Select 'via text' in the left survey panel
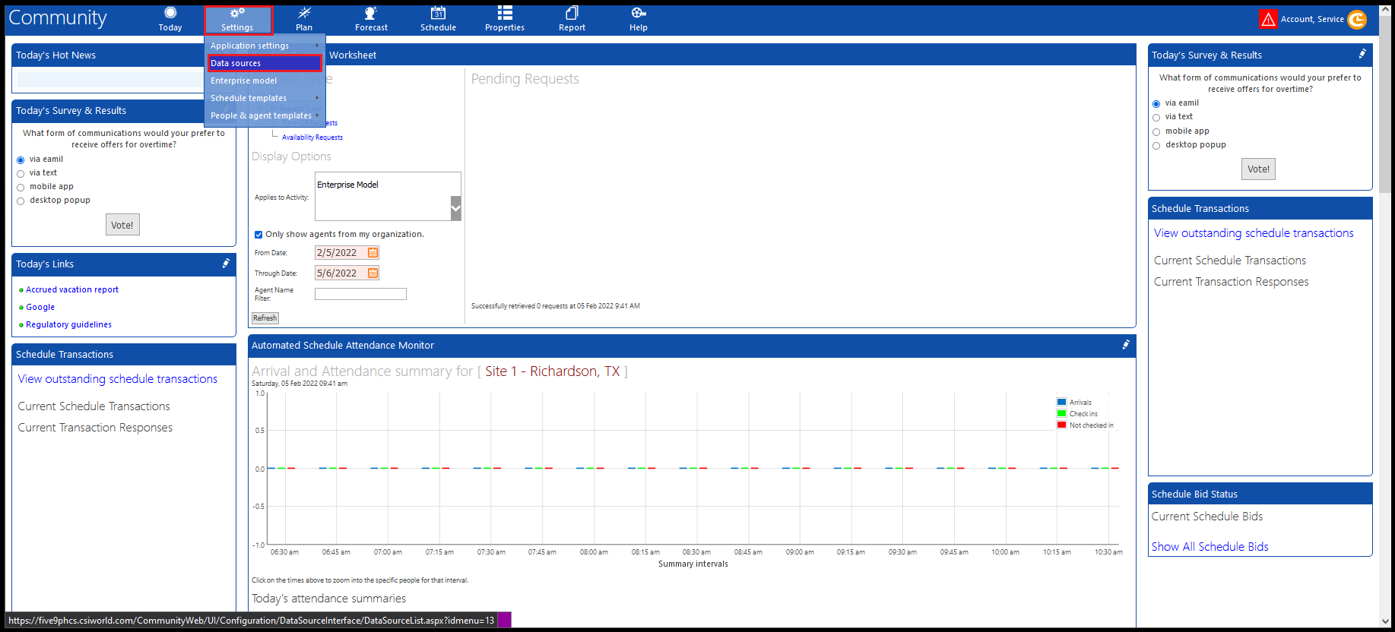1395x632 pixels. tap(21, 174)
